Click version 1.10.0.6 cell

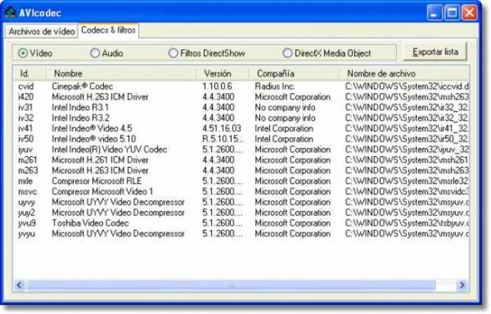tap(217, 87)
